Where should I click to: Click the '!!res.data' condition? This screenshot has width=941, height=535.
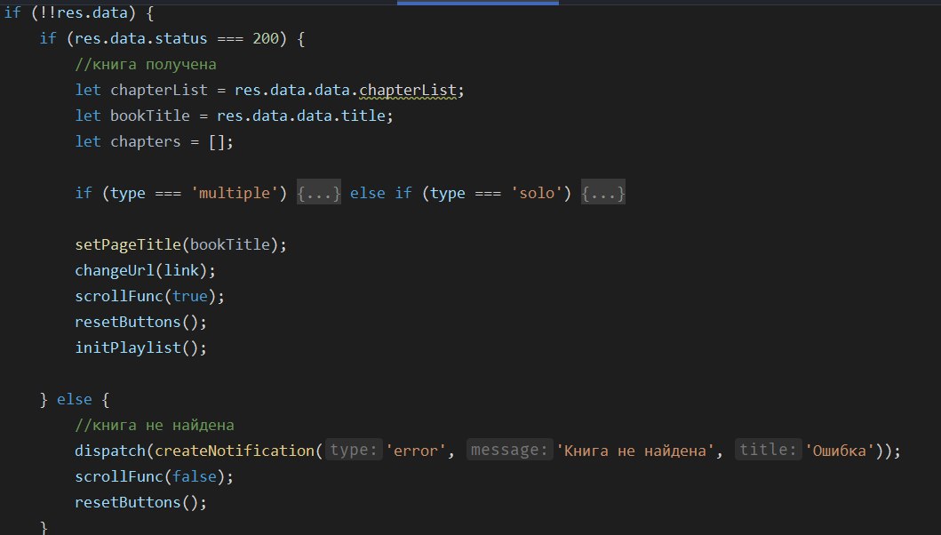[84, 12]
